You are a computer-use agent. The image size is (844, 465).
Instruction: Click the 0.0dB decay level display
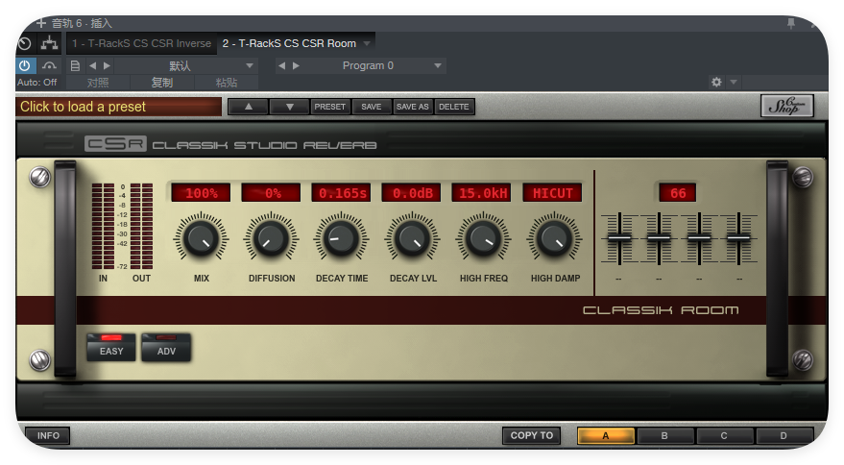tap(412, 193)
